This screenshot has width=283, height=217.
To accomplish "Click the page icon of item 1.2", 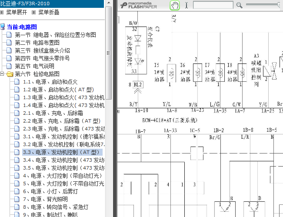I will pos(17,89).
